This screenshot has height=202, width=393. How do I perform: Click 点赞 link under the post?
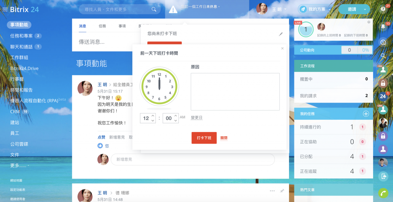coord(101,137)
